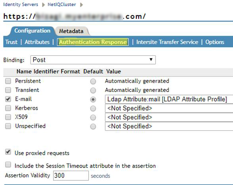Uncheck the E-mail name identifier checkbox

click(8, 99)
